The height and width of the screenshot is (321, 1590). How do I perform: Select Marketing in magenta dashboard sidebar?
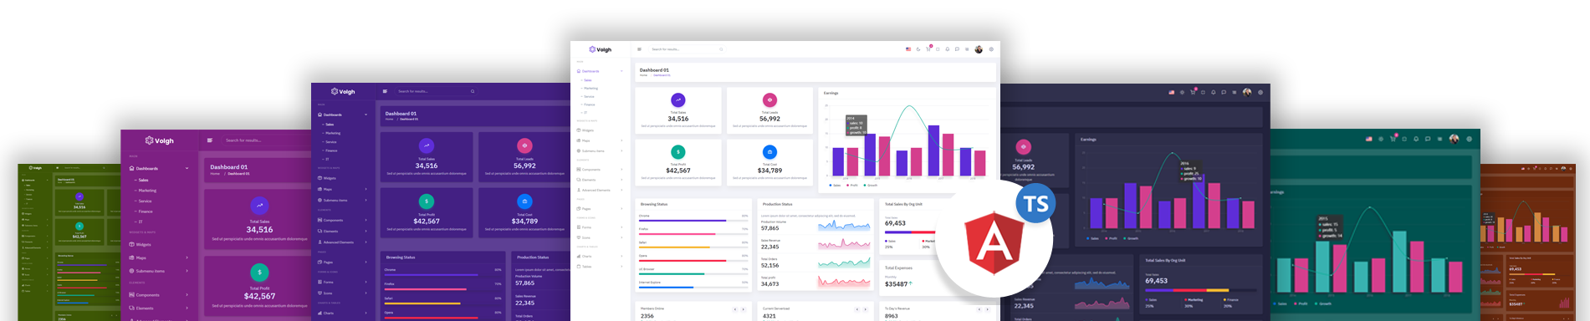[x=147, y=191]
